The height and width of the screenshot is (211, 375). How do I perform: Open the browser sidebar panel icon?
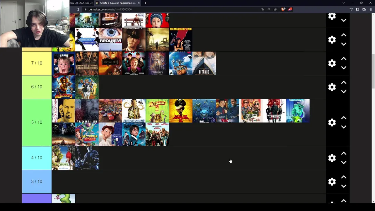coord(357,9)
